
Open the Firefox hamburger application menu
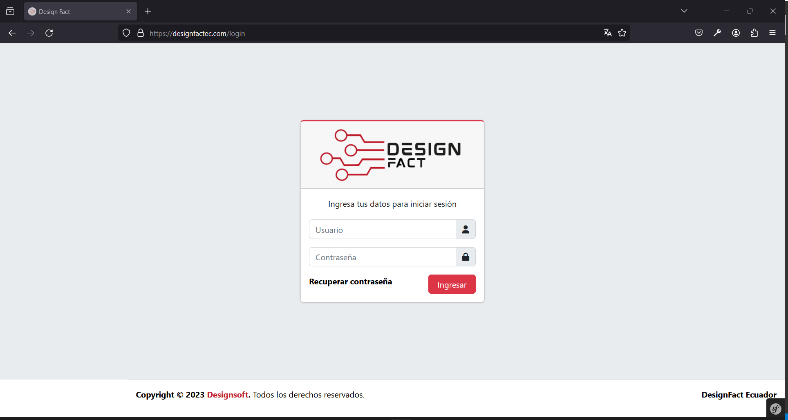772,33
